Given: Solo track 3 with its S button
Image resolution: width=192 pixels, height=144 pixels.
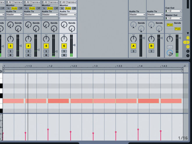Looking at the screenshot, I should tap(10, 51).
